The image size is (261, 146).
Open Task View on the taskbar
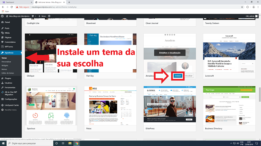(x=63, y=143)
